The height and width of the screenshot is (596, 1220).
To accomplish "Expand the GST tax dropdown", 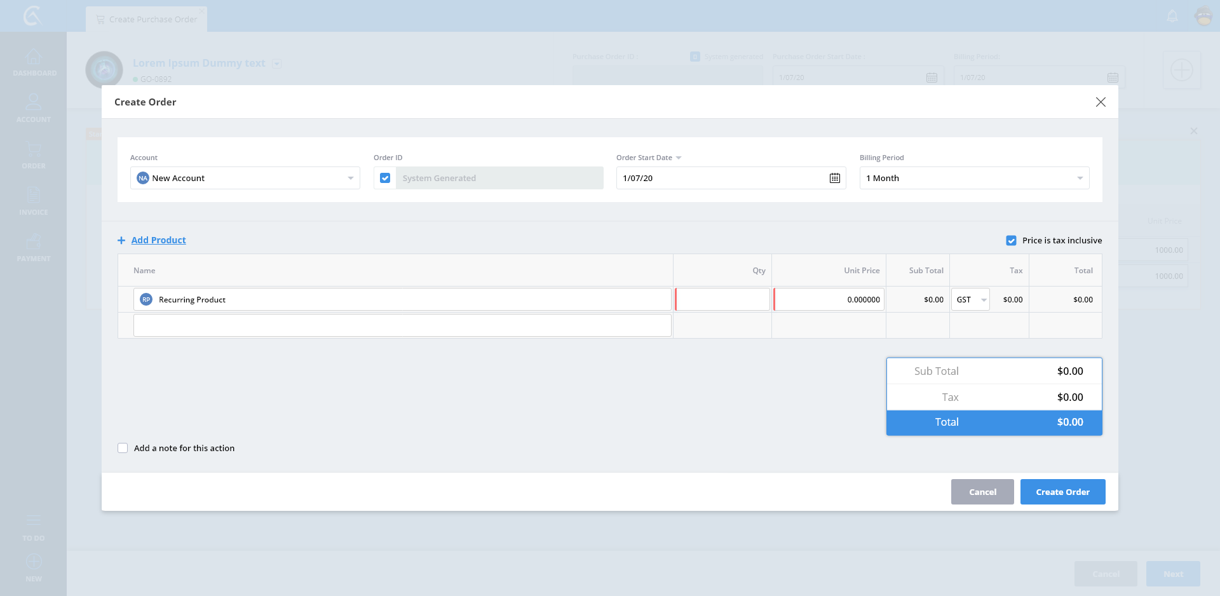I will (983, 300).
